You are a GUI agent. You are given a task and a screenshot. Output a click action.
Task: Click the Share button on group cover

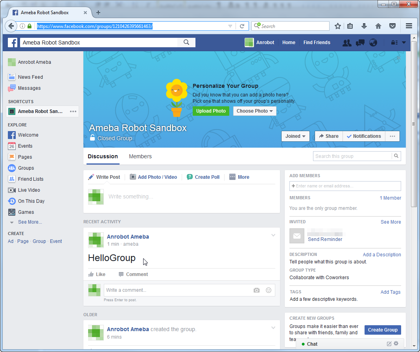tap(329, 136)
